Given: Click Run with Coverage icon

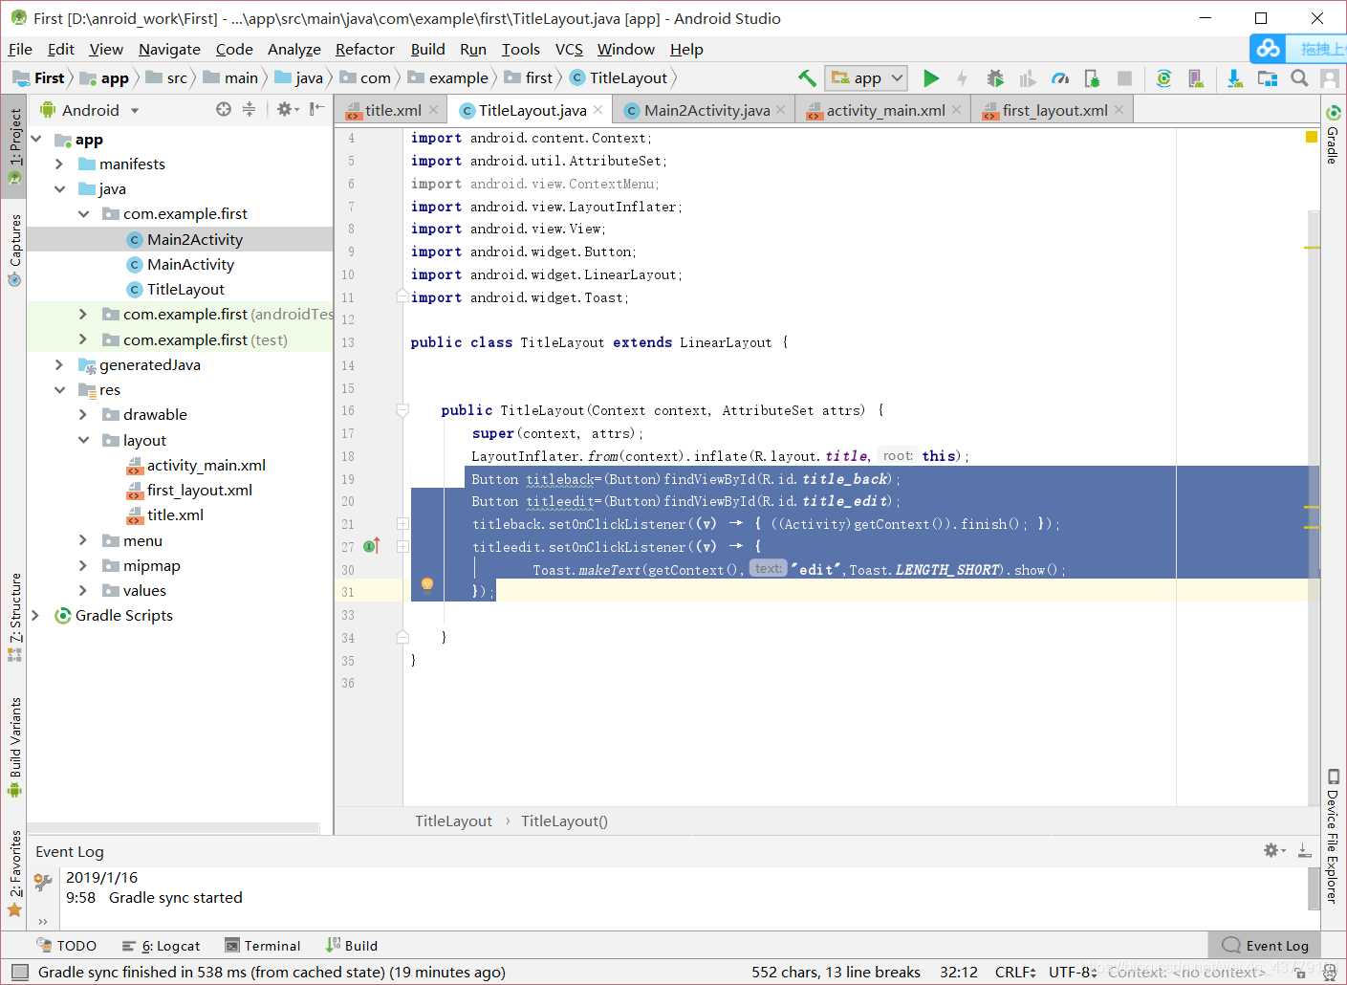Looking at the screenshot, I should pos(1028,78).
